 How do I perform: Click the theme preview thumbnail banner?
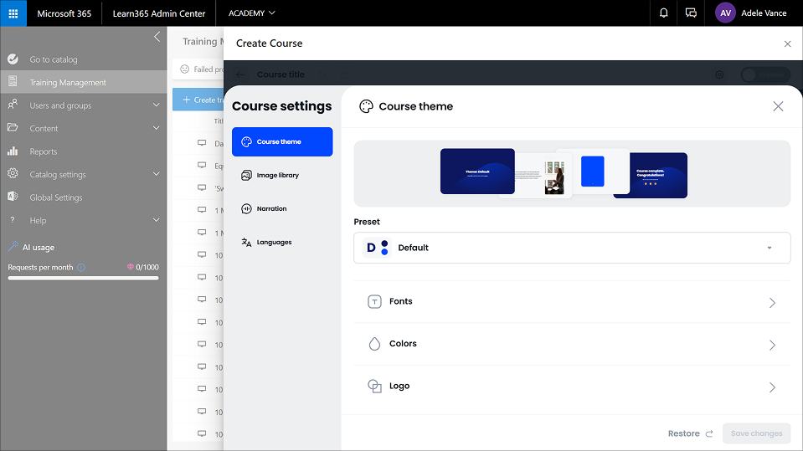(x=572, y=173)
